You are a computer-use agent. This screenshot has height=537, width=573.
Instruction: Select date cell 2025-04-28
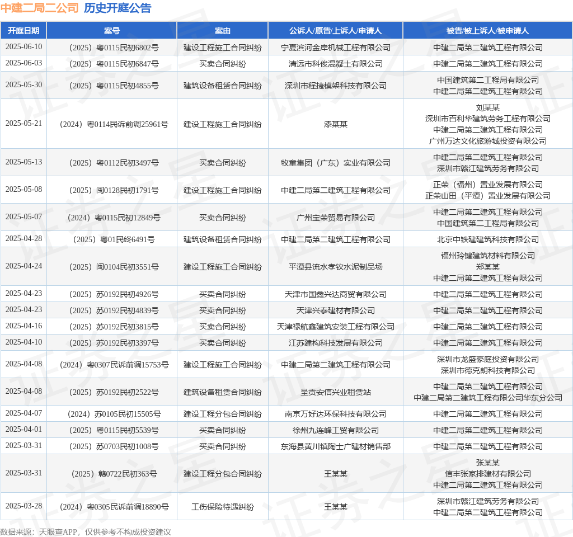click(x=24, y=238)
